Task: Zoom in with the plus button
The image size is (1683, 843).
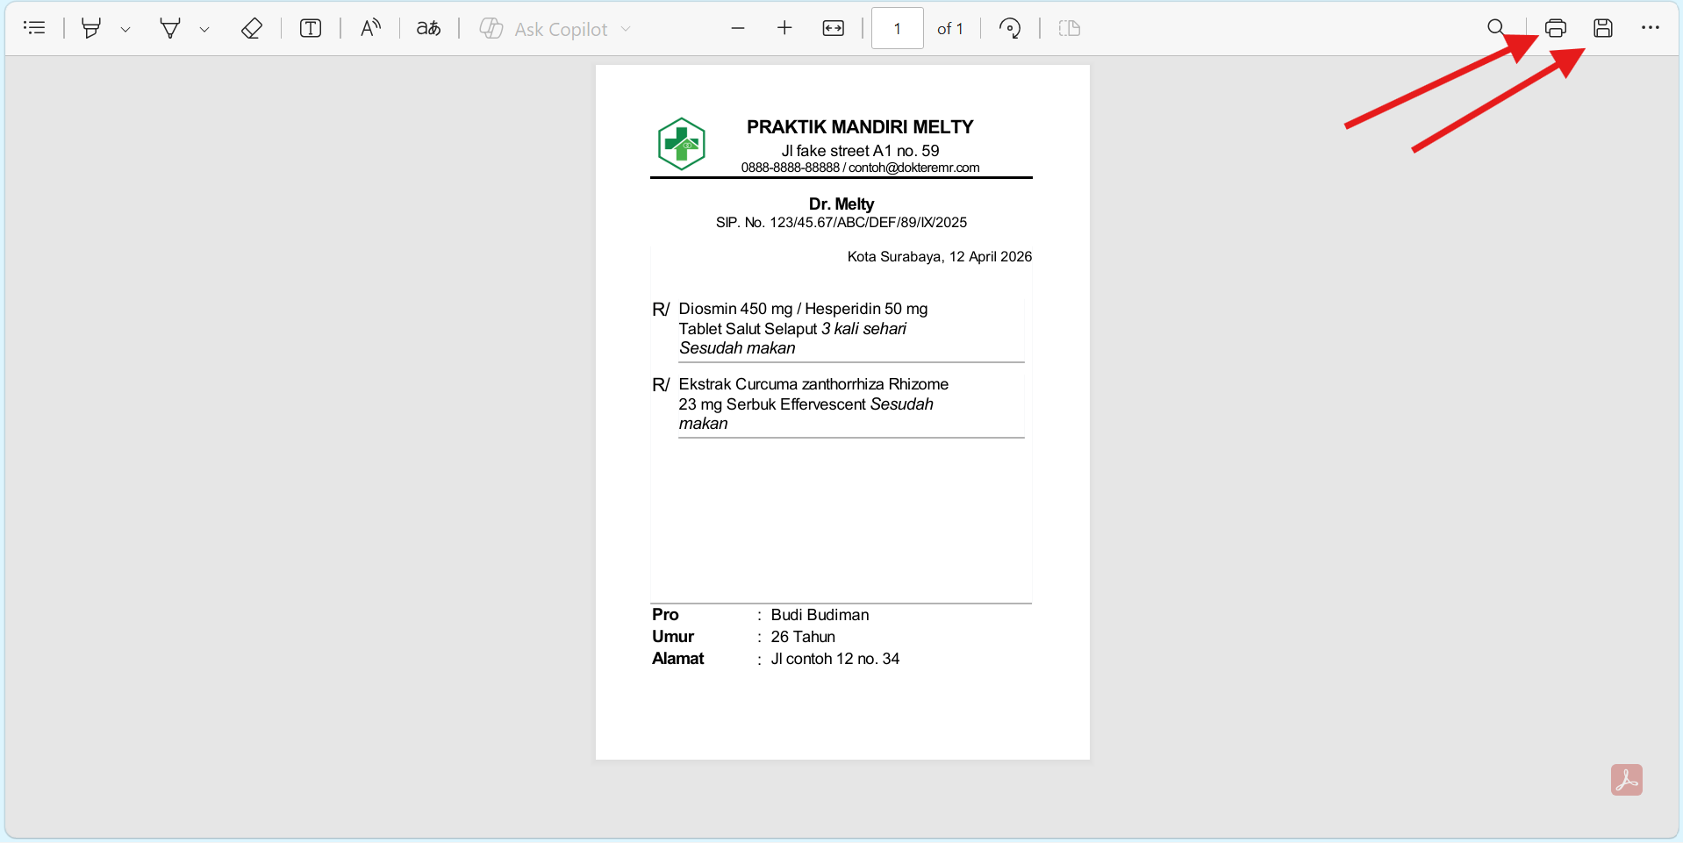Action: pos(784,28)
